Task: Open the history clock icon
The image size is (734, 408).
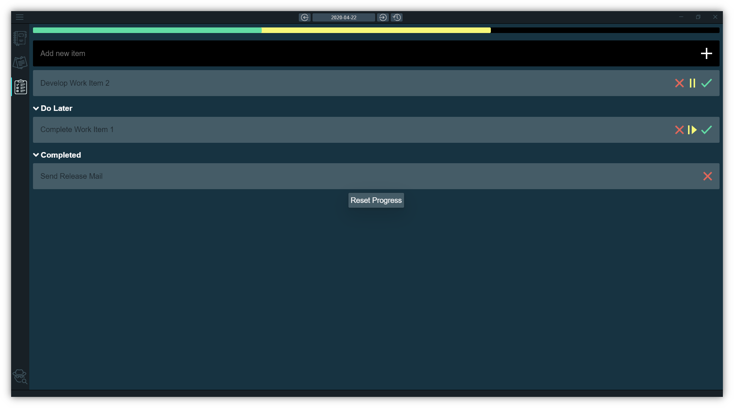Action: pyautogui.click(x=397, y=17)
